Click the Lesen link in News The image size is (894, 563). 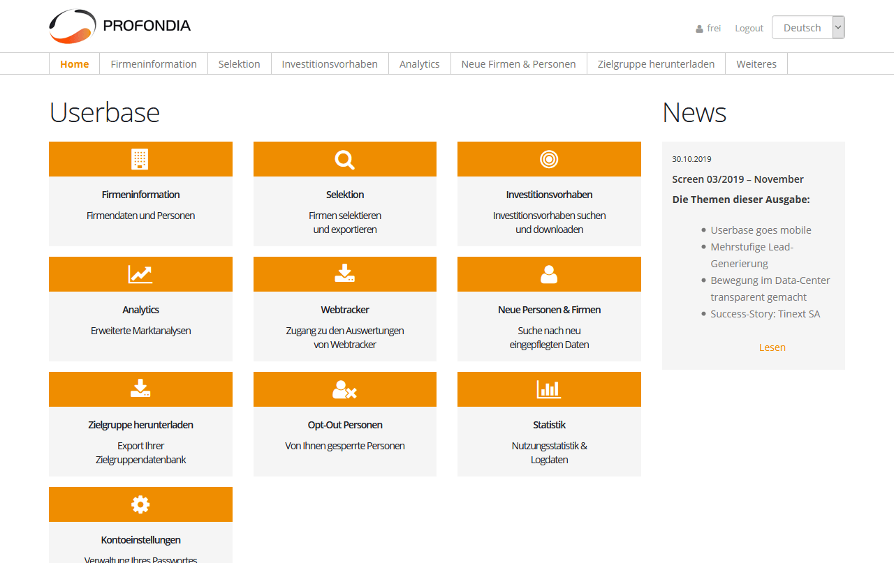coord(772,347)
